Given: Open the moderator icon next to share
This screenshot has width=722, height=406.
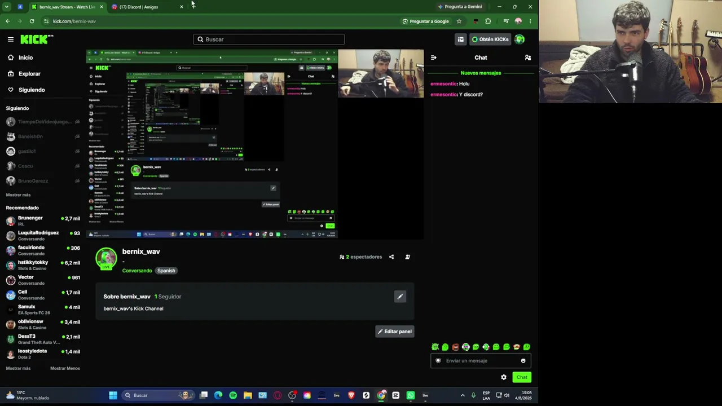Looking at the screenshot, I should click(408, 257).
